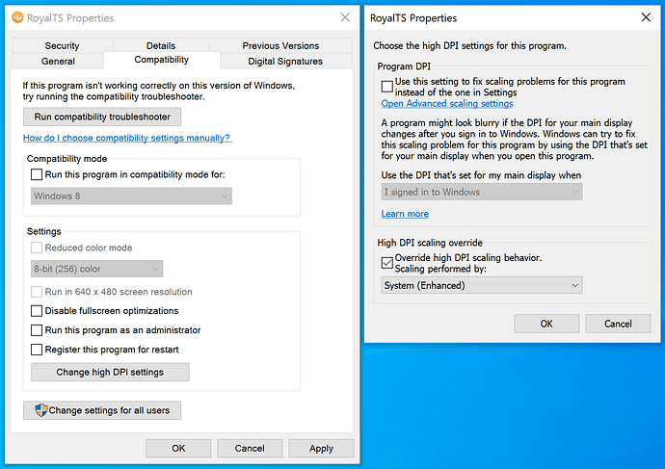Image resolution: width=665 pixels, height=469 pixels.
Task: Click shield icon on Change settings for all users
Action: (40, 410)
